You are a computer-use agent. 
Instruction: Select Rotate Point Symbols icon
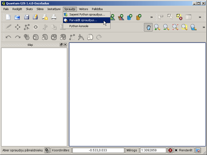point(99,37)
